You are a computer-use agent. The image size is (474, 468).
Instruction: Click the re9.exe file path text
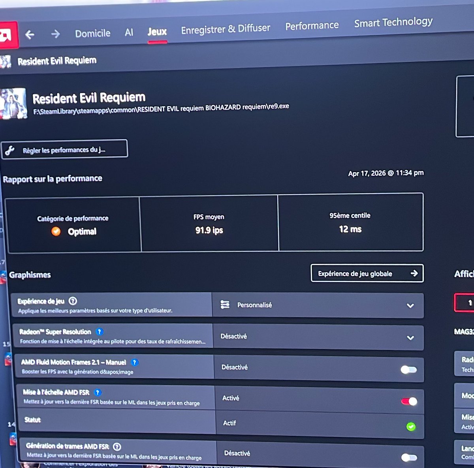tap(161, 109)
